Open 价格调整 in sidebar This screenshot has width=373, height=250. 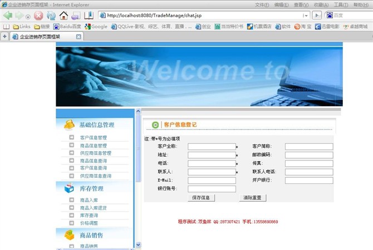tap(89, 223)
